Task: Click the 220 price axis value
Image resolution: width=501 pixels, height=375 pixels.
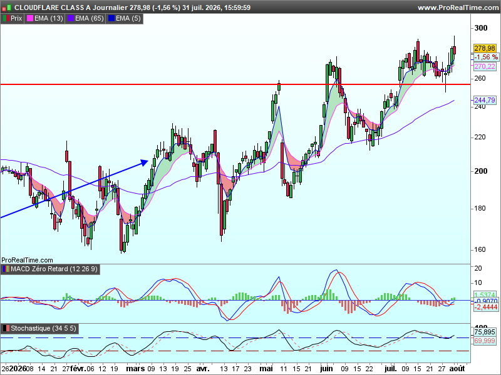Action: (x=480, y=137)
